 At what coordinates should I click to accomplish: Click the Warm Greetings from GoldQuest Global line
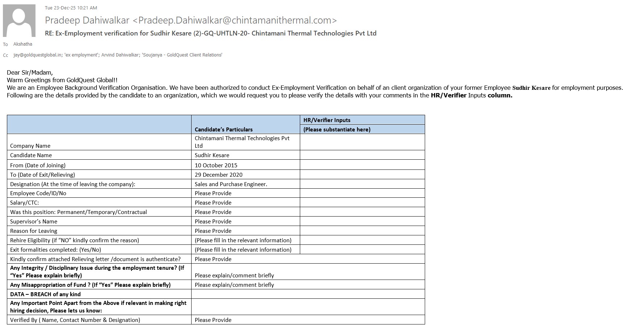click(62, 80)
